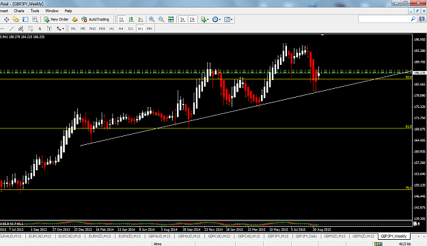Open the Tools menu
The width and height of the screenshot is (427, 246).
pos(35,11)
